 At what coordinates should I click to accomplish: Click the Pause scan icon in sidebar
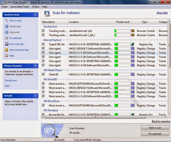point(7,26)
